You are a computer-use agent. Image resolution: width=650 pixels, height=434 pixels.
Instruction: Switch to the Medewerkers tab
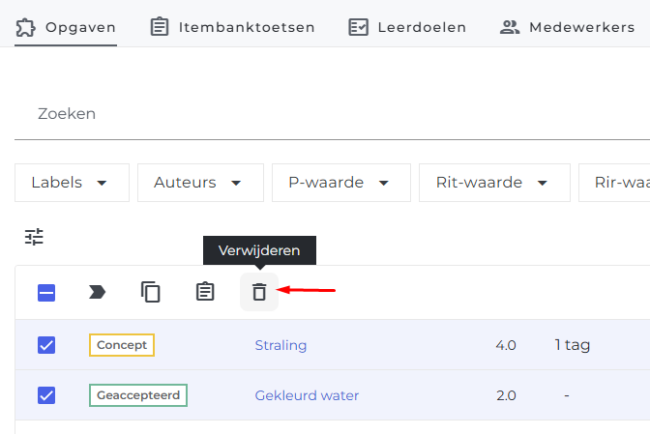567,27
